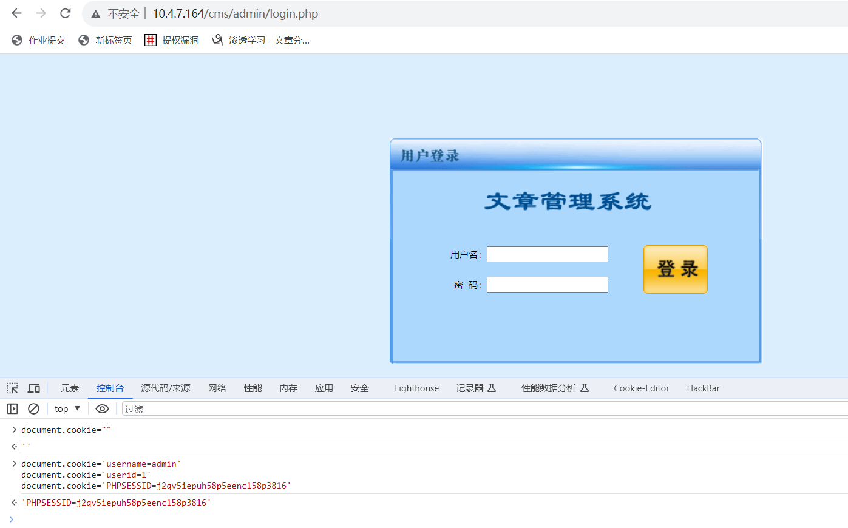Click the 新标签页 globe favicon
Screen dimensions: 848x528
(x=84, y=40)
